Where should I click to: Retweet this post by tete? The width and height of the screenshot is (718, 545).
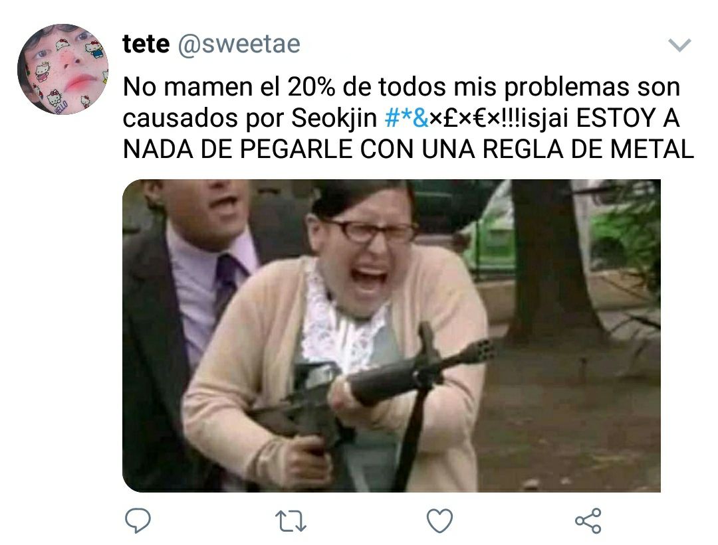(291, 521)
